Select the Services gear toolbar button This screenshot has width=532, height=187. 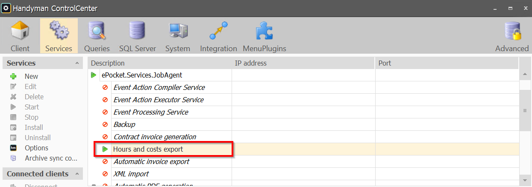click(59, 36)
